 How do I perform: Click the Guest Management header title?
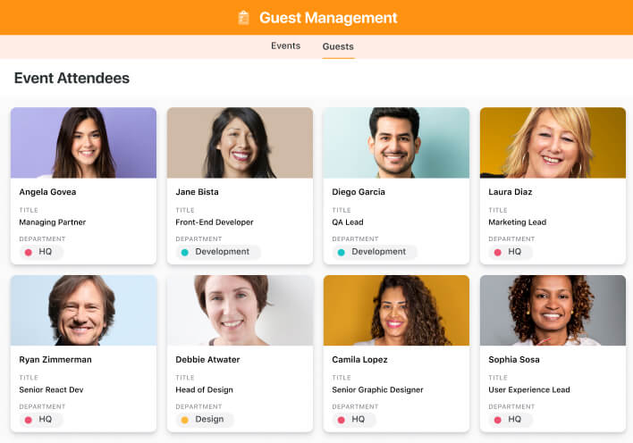pos(328,18)
